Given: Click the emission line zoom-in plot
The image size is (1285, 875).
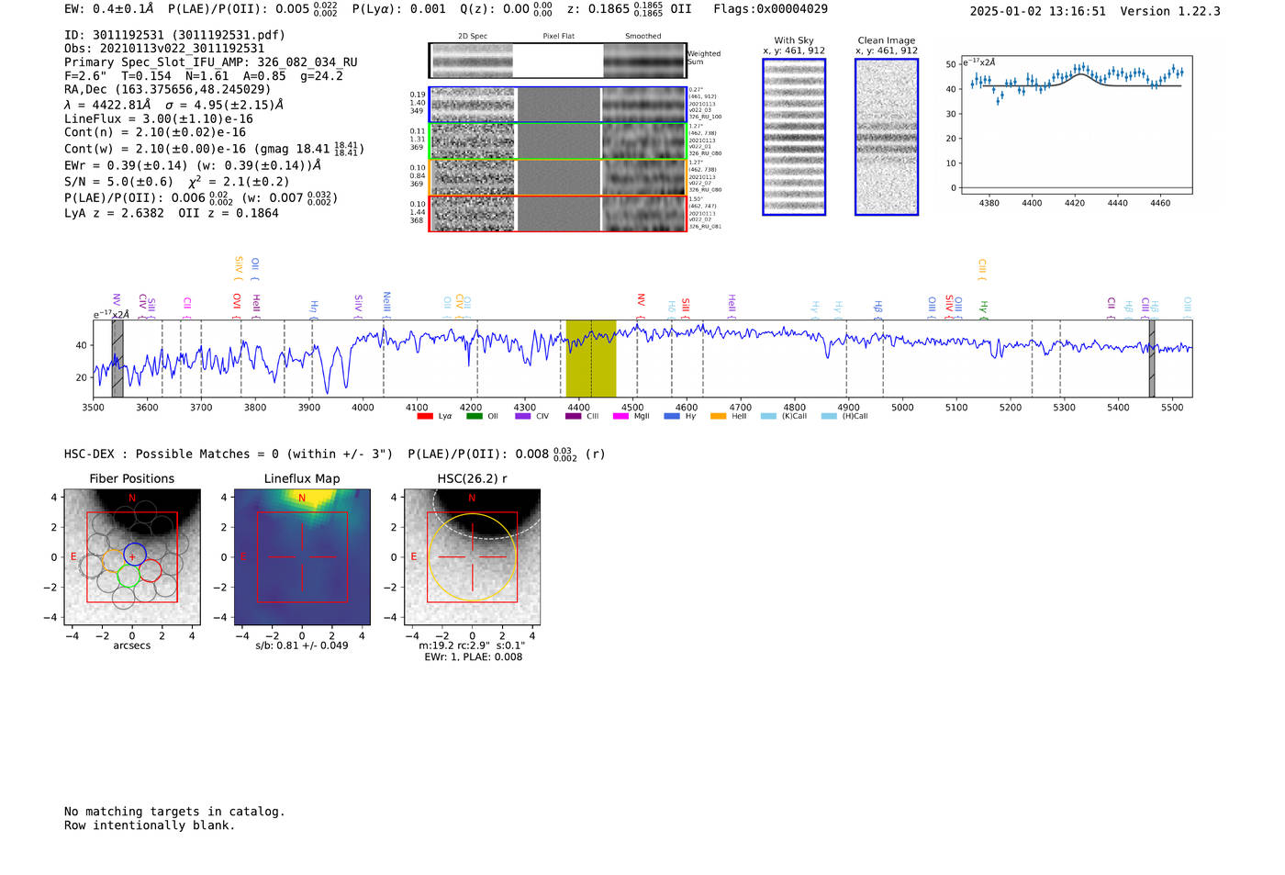Looking at the screenshot, I should click(1077, 125).
